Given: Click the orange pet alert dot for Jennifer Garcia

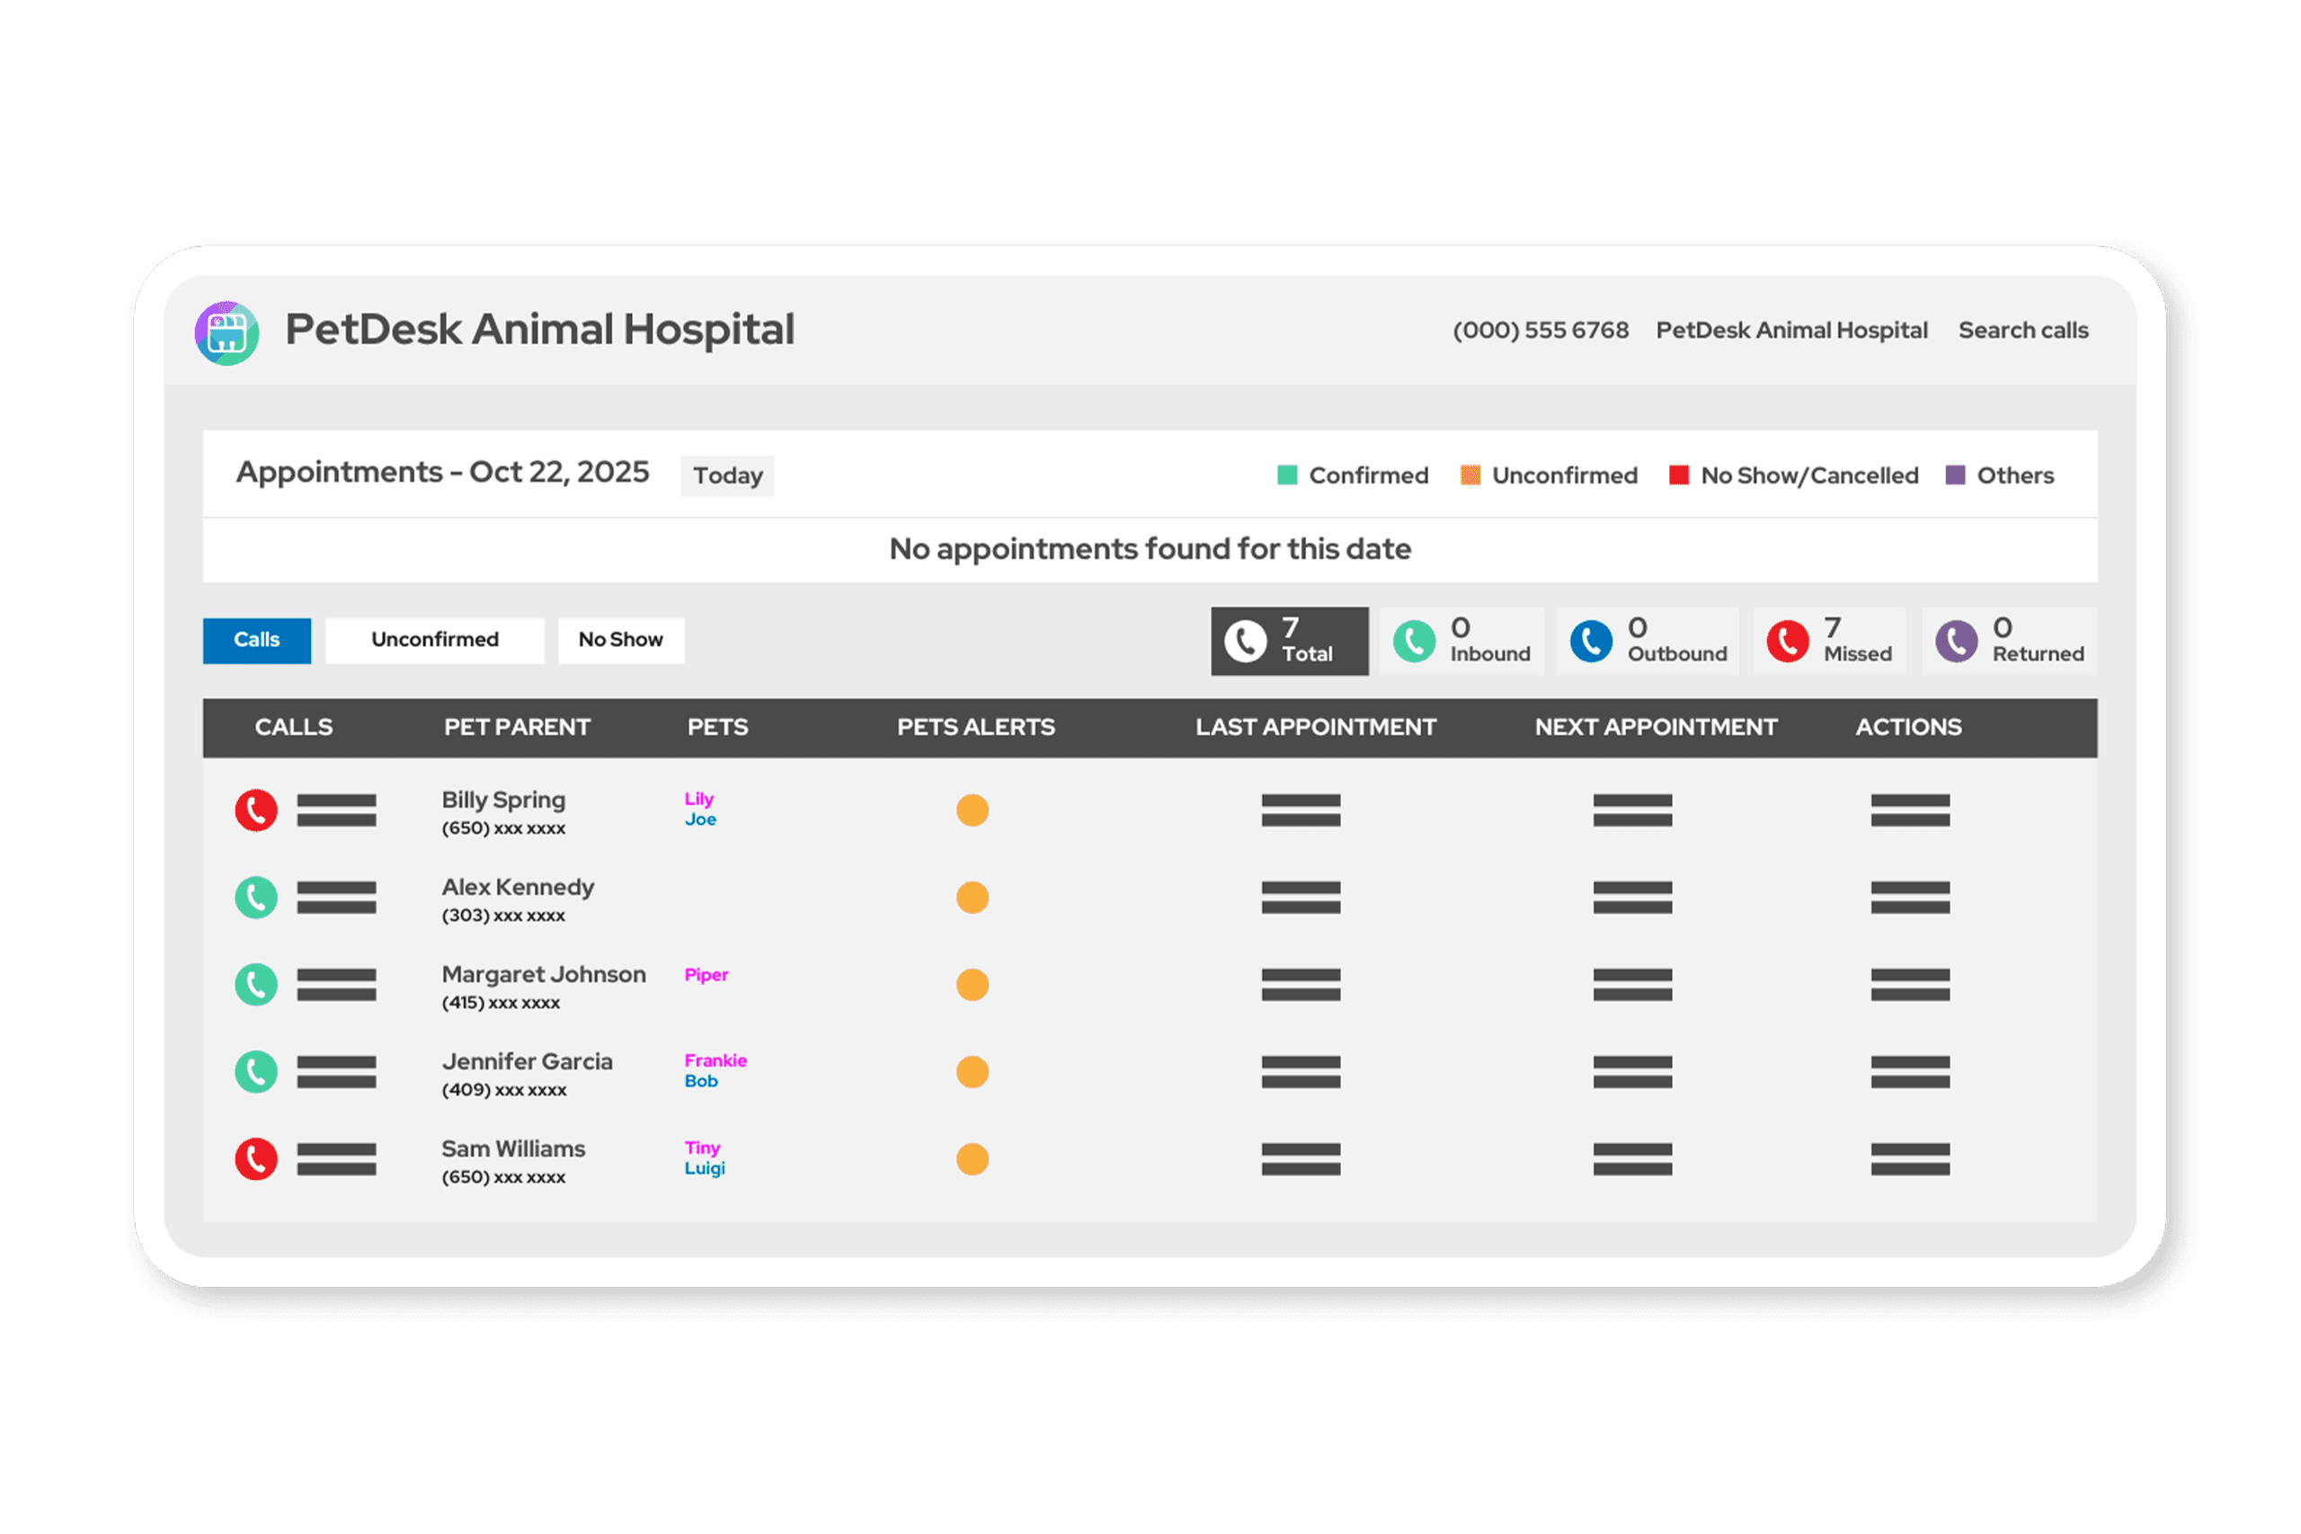Looking at the screenshot, I should point(973,1072).
